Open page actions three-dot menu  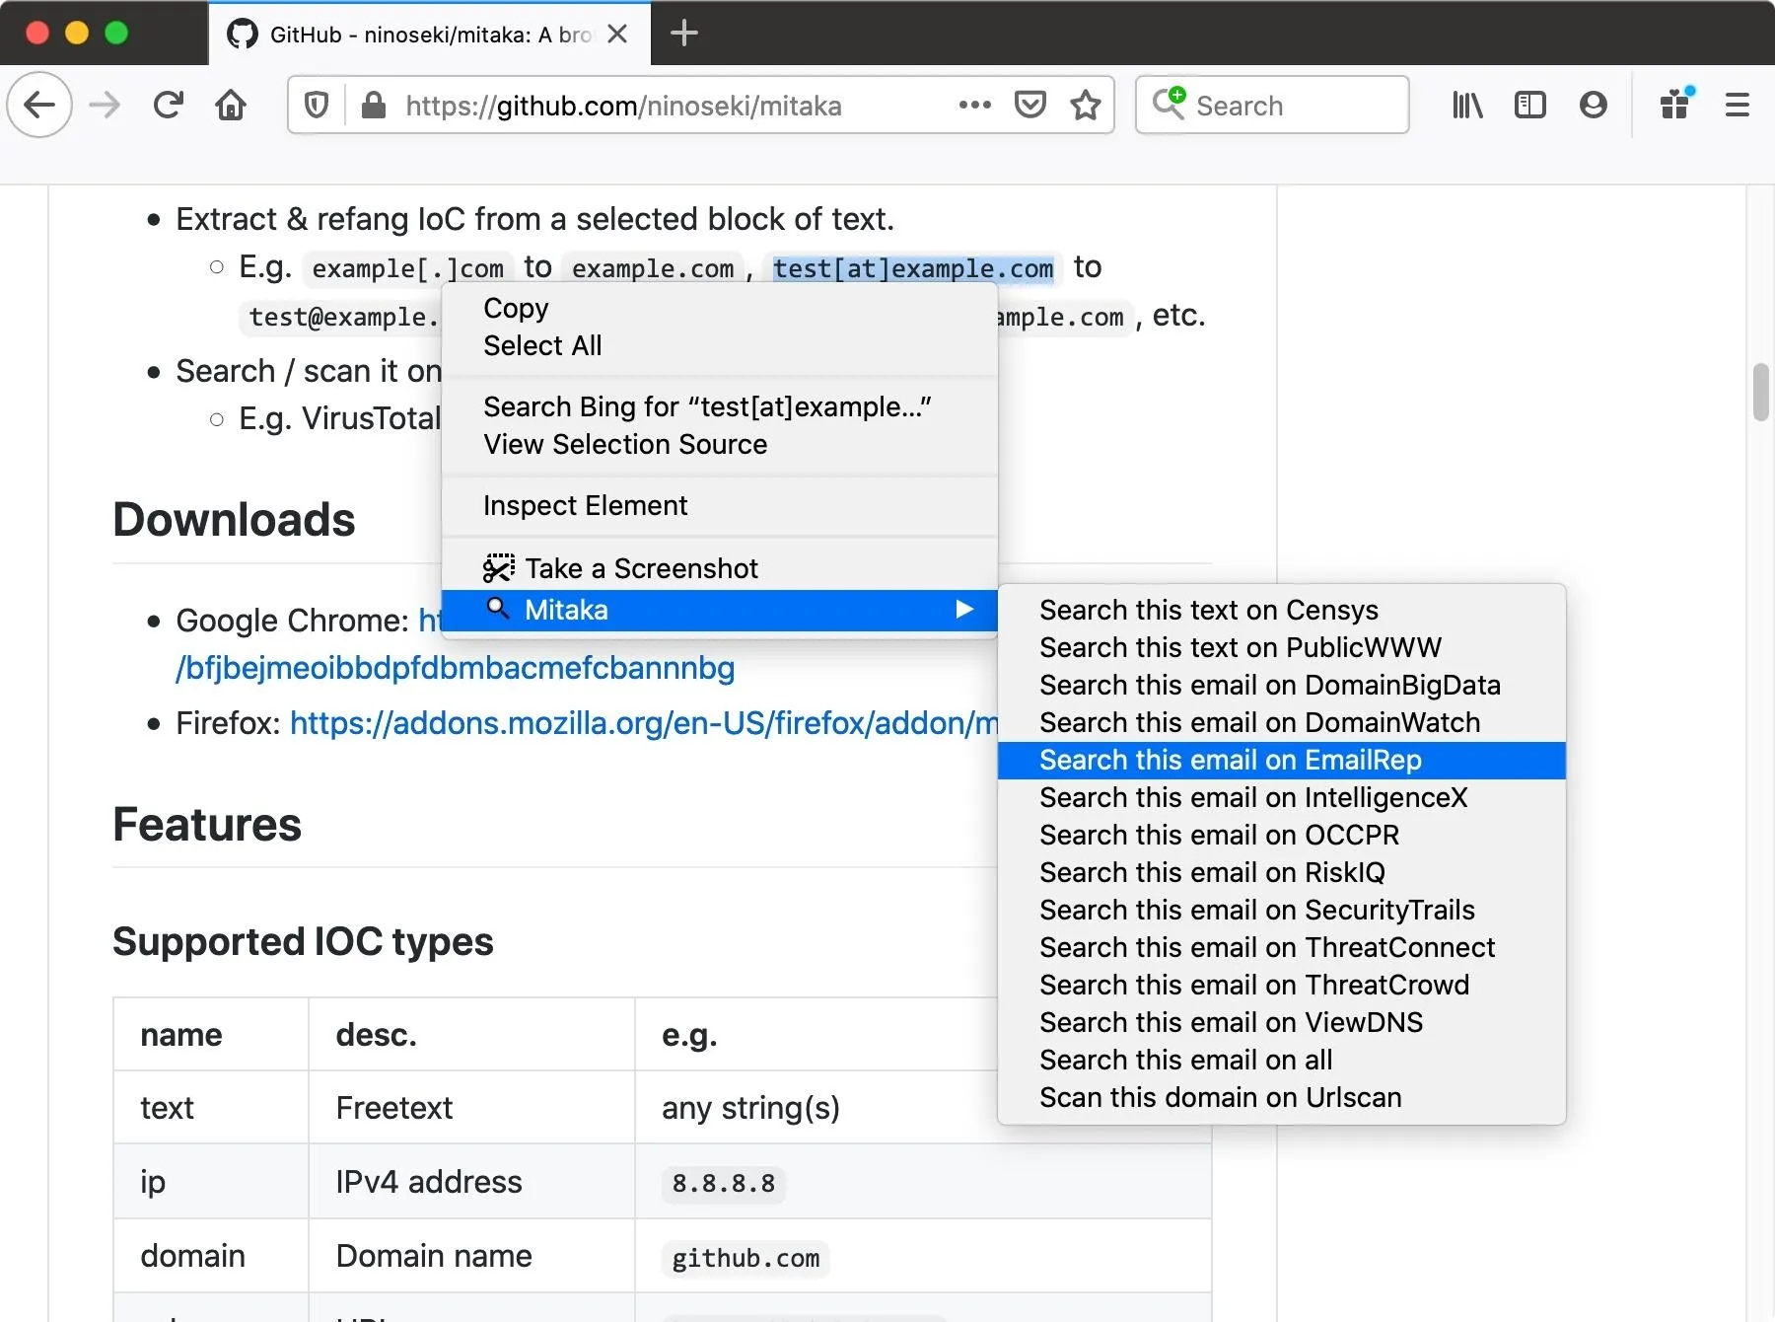(x=974, y=105)
